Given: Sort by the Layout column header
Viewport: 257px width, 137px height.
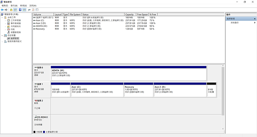Looking at the screenshot, I should click(x=58, y=14).
